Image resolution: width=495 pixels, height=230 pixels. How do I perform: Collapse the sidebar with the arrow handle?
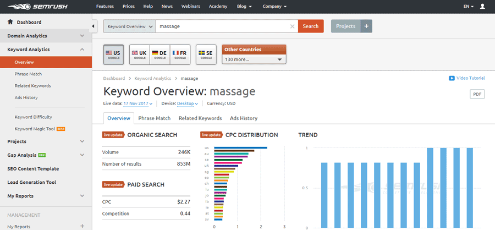[93, 26]
